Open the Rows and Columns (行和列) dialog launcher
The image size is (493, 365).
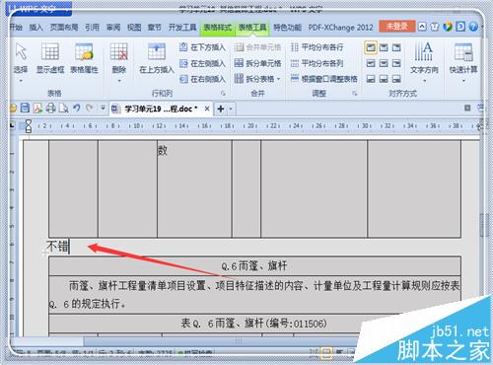point(223,94)
